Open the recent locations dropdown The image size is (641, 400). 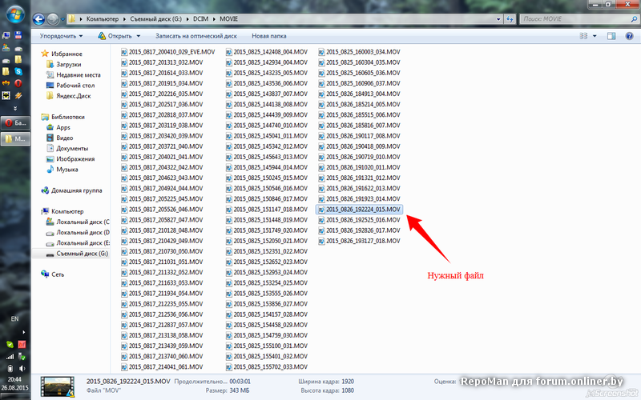62,19
